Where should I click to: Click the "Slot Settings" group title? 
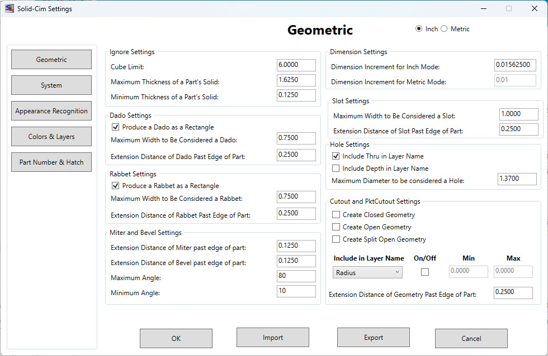point(351,101)
